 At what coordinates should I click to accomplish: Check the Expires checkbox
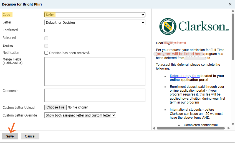tap(46, 46)
